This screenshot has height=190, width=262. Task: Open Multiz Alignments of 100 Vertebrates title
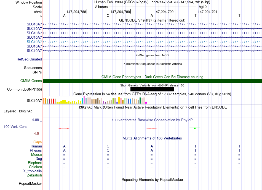[152, 138]
